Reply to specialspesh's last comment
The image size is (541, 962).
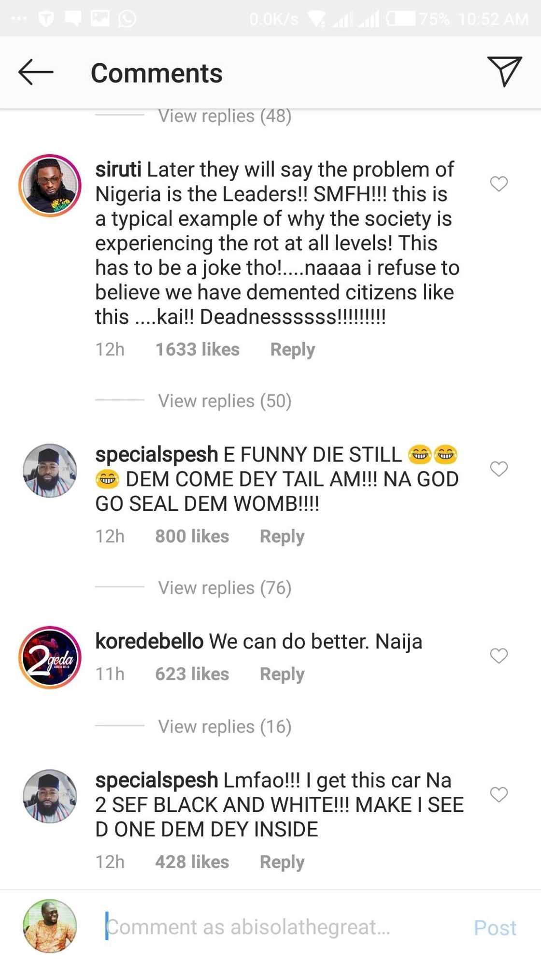tap(282, 861)
